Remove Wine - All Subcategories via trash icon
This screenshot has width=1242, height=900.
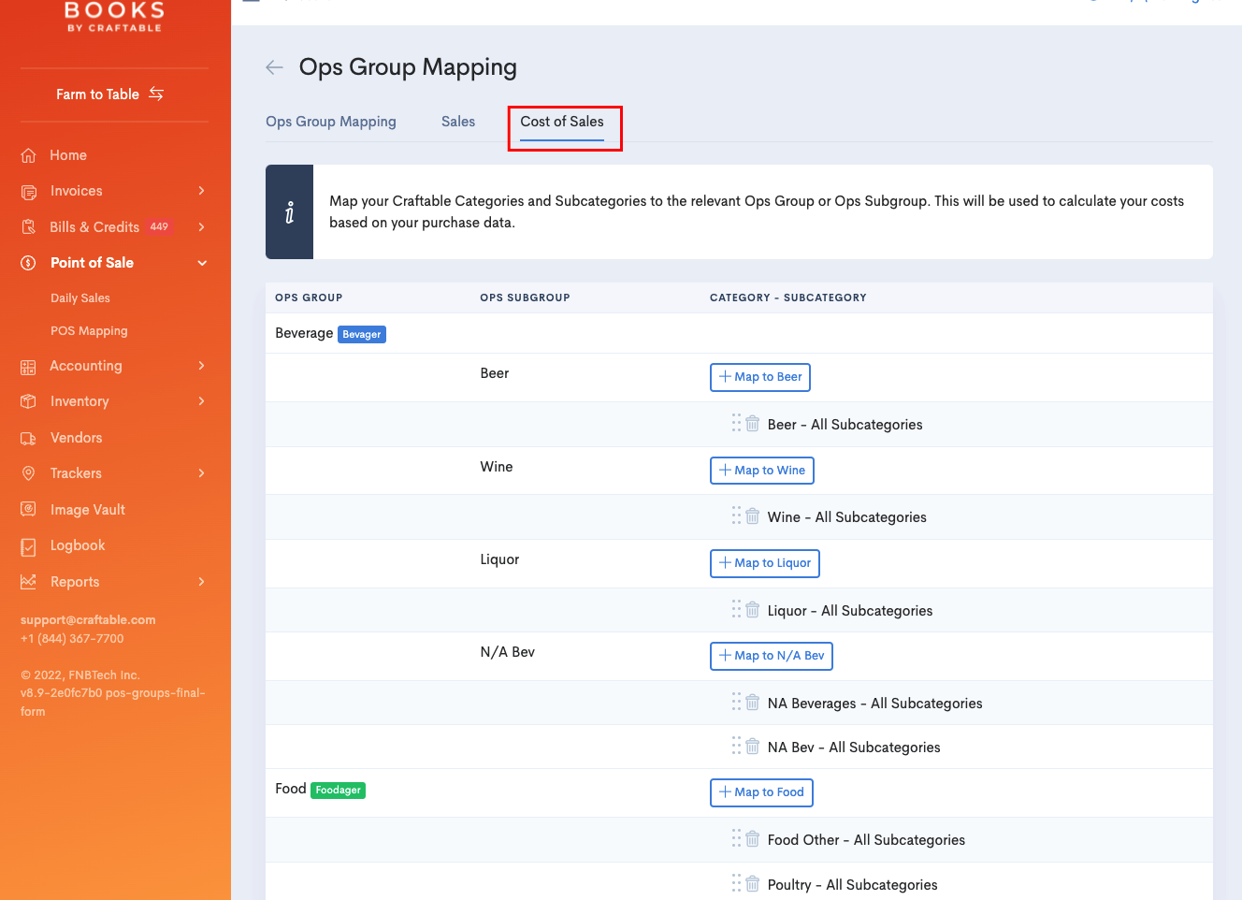coord(752,515)
